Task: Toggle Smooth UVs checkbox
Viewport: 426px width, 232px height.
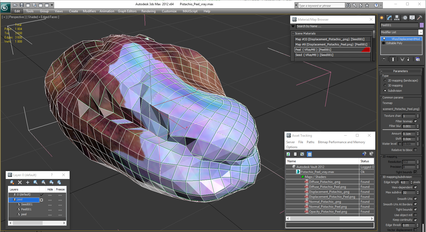Action: coord(415,199)
